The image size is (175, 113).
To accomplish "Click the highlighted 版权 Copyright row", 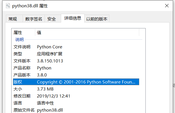I will (x=76, y=82).
